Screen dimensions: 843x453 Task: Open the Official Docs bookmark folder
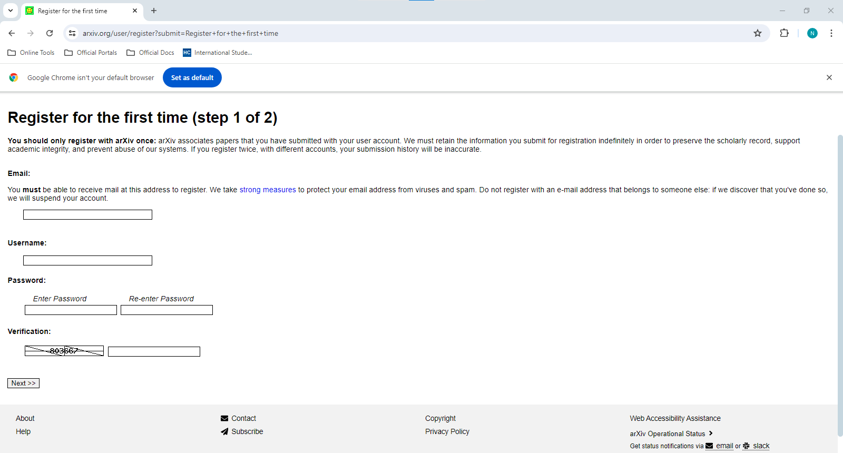pyautogui.click(x=150, y=53)
